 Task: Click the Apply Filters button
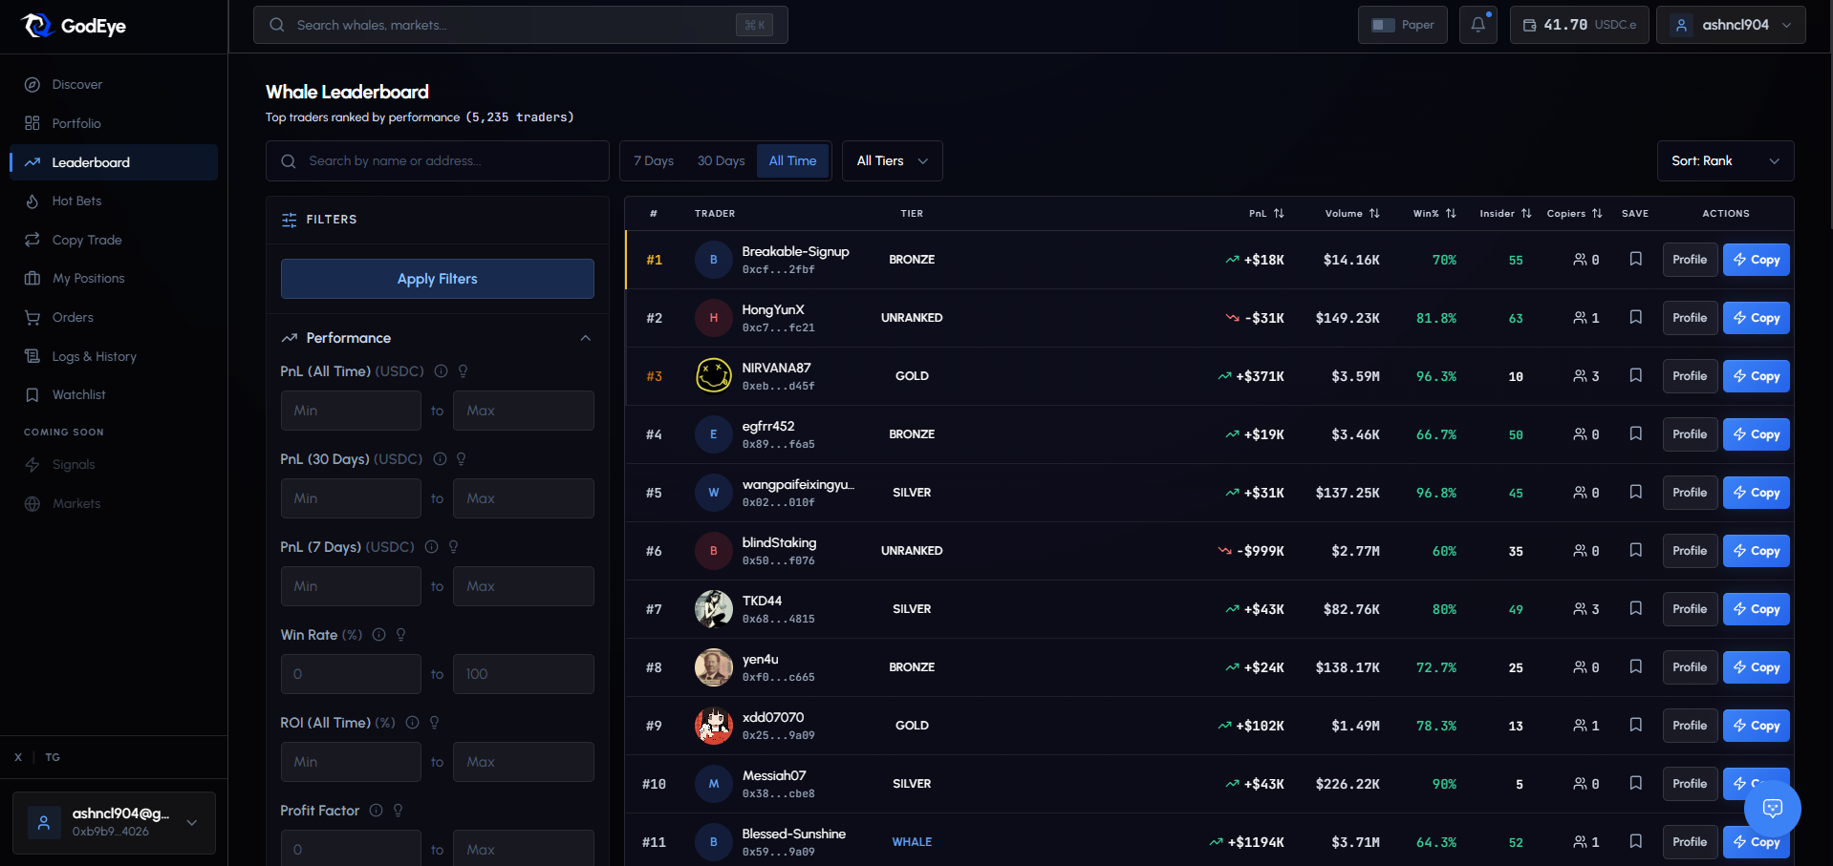[437, 279]
